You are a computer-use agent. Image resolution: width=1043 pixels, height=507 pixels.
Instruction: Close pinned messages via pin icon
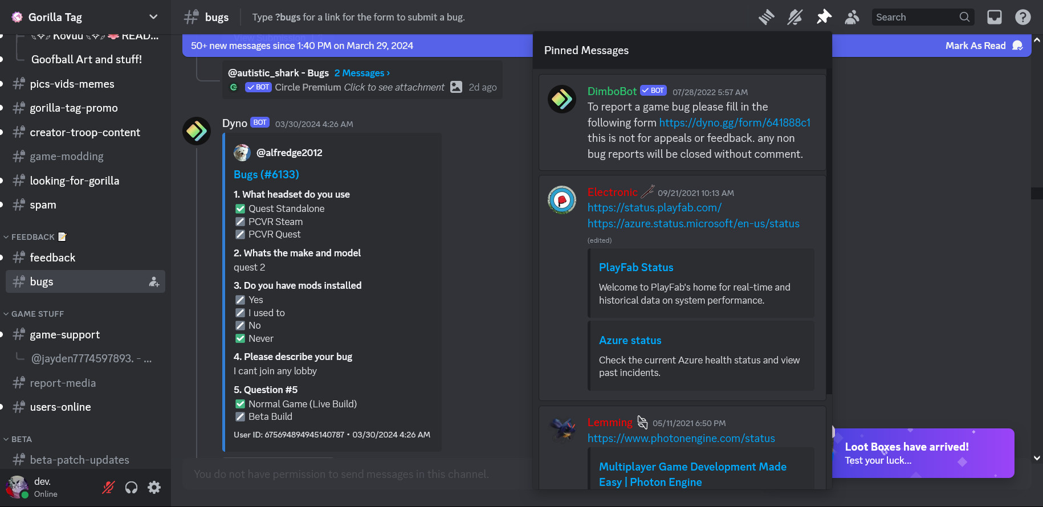(x=824, y=17)
